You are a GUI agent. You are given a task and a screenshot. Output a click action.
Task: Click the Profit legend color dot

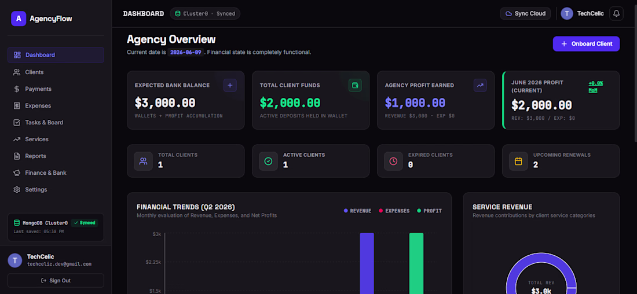point(419,211)
